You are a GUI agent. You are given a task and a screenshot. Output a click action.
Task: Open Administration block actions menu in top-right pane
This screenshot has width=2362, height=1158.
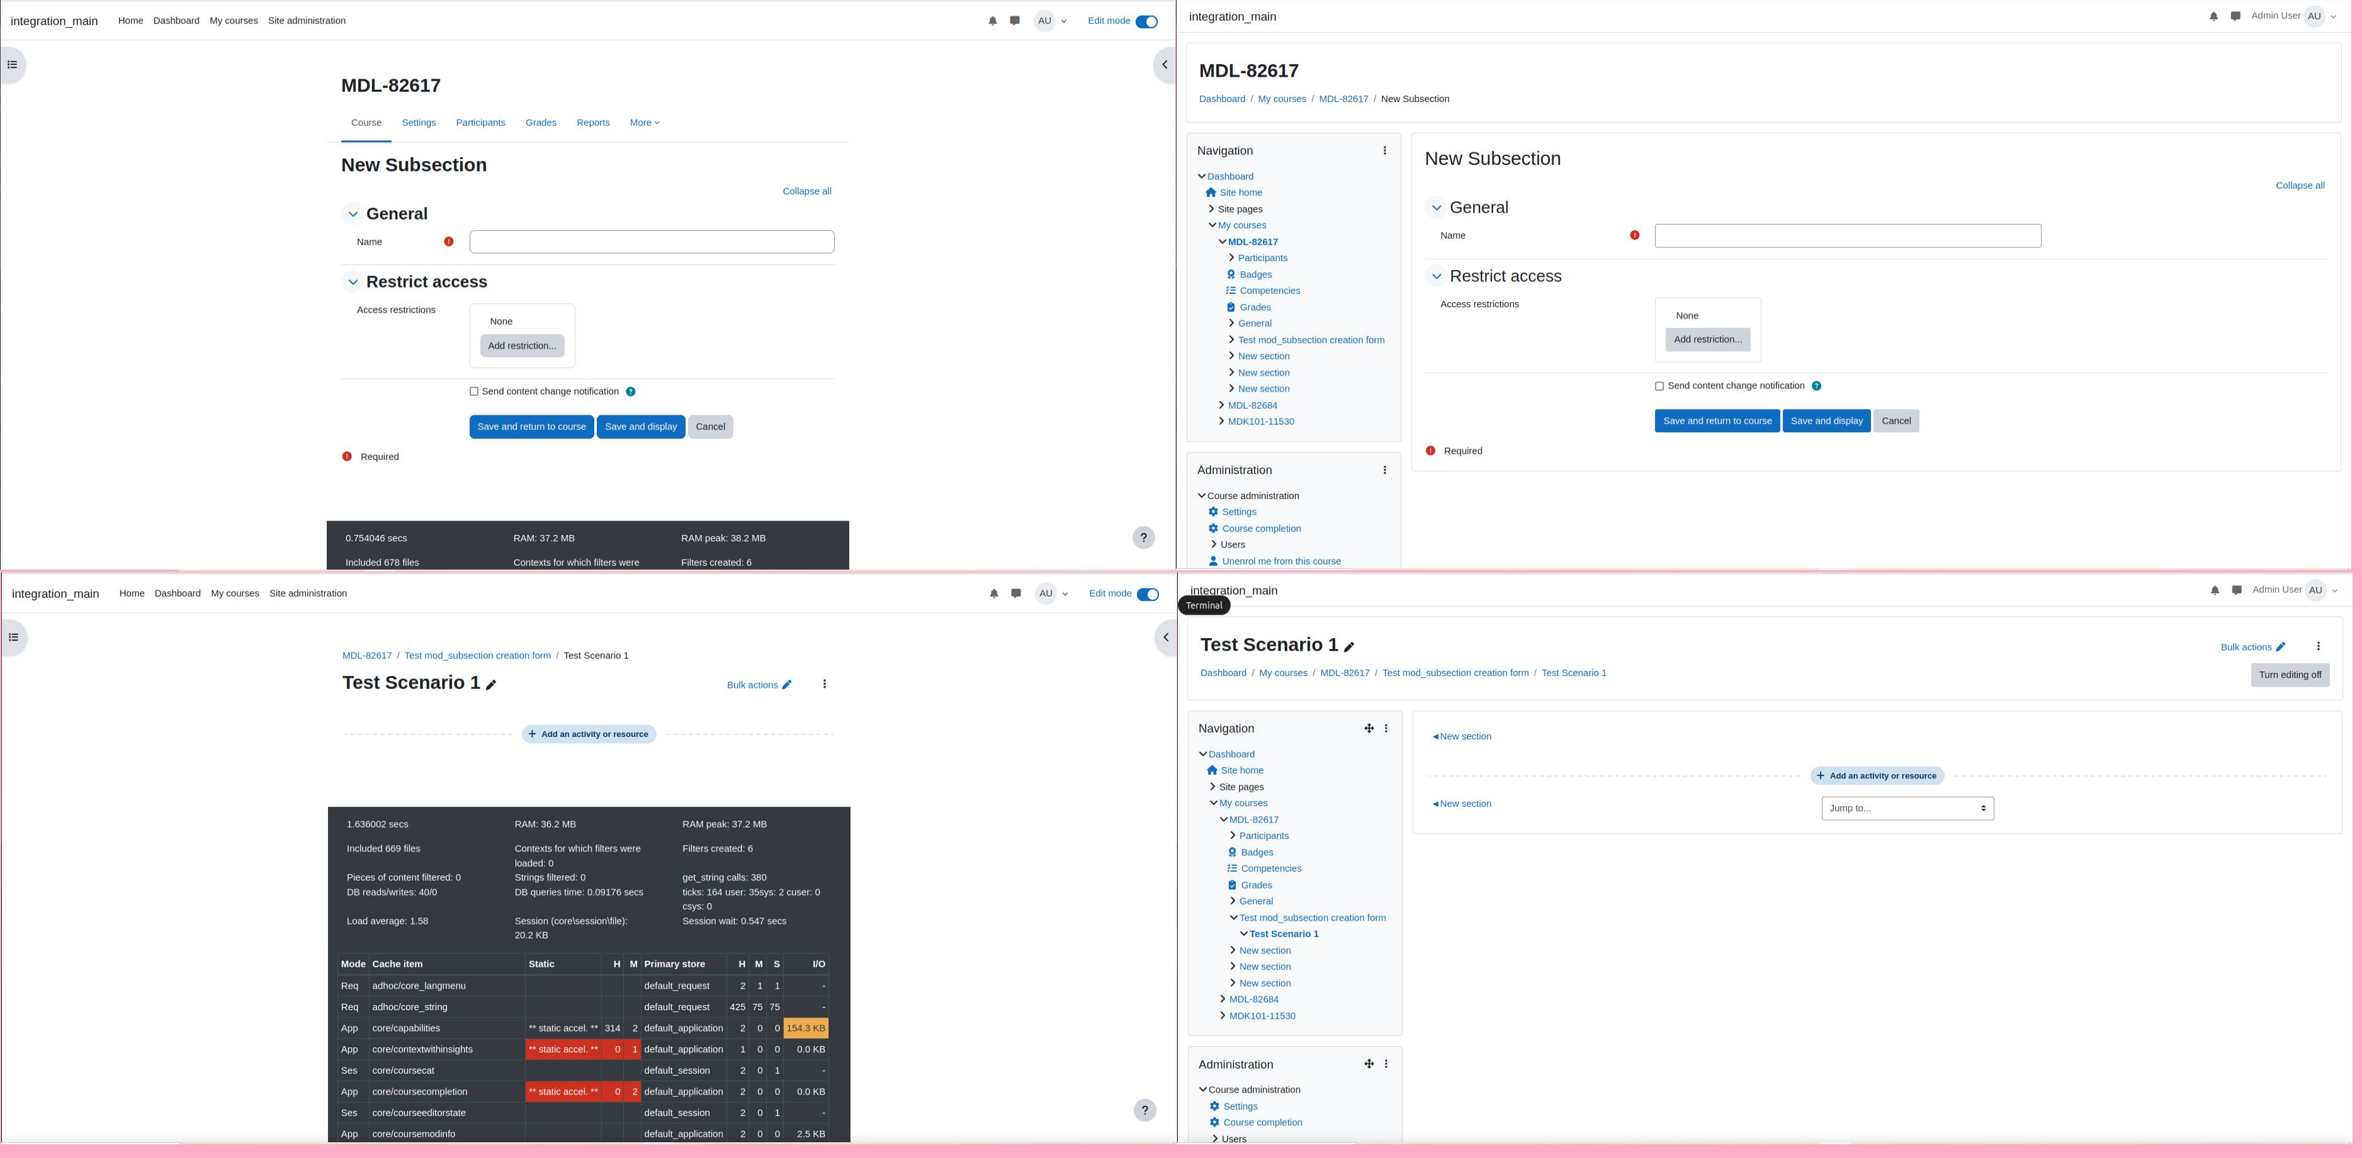coord(1384,470)
